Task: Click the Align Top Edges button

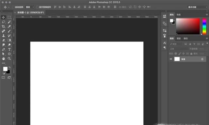Action: click(x=55, y=7)
